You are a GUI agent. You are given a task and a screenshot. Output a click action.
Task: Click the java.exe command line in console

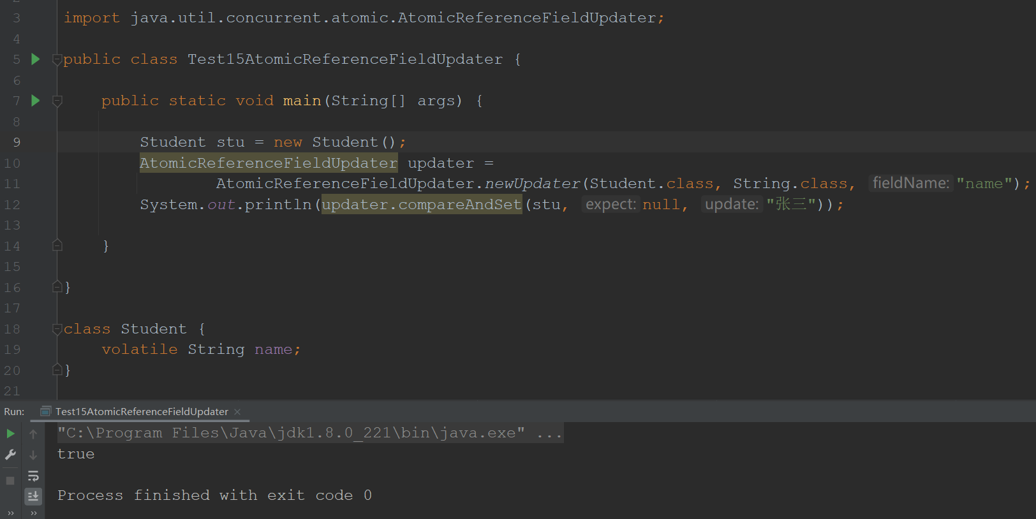click(x=310, y=433)
